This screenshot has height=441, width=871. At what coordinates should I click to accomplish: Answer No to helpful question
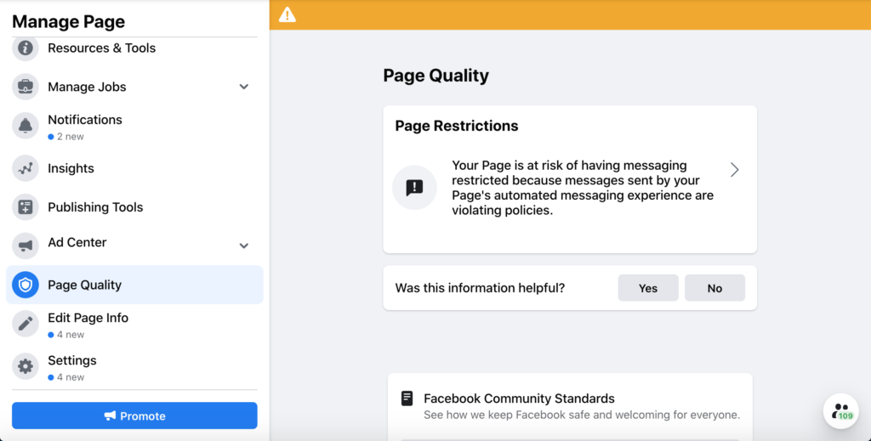click(714, 288)
